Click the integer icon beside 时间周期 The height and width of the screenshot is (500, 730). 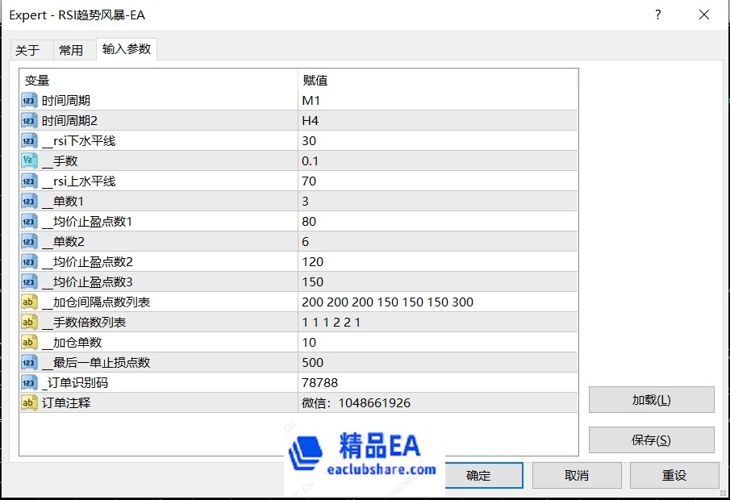tap(29, 101)
